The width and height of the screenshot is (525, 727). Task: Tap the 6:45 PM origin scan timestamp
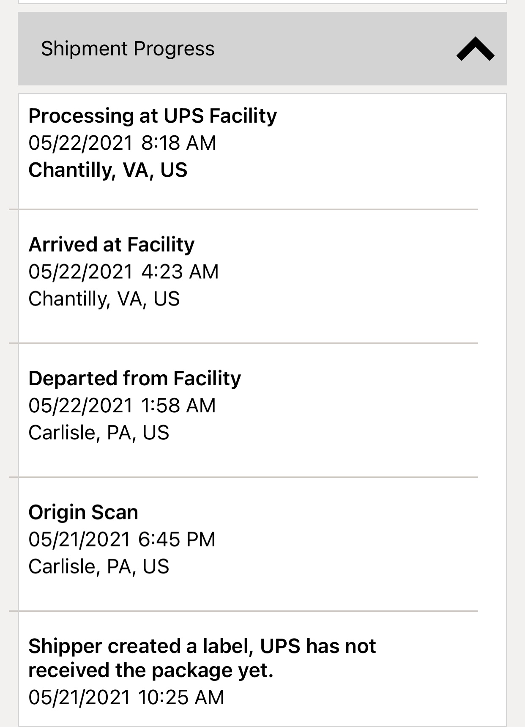point(122,539)
